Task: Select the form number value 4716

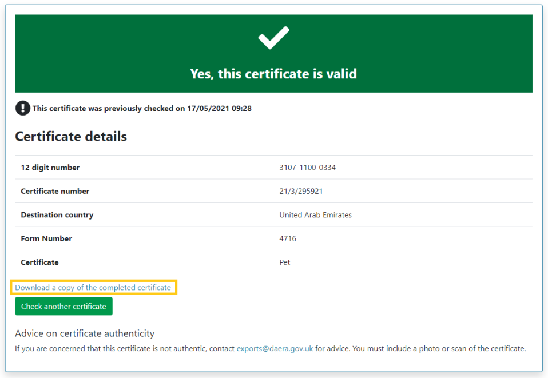Action: click(x=288, y=238)
